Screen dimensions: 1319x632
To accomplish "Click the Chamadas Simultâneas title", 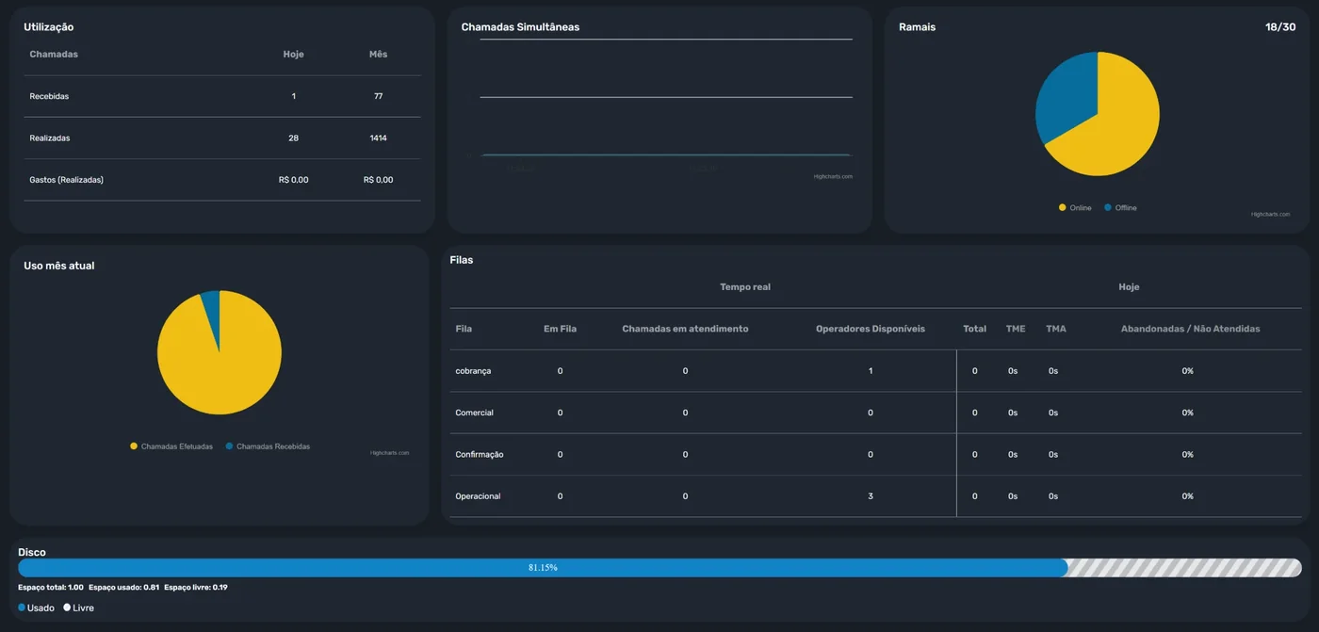I will [x=520, y=27].
